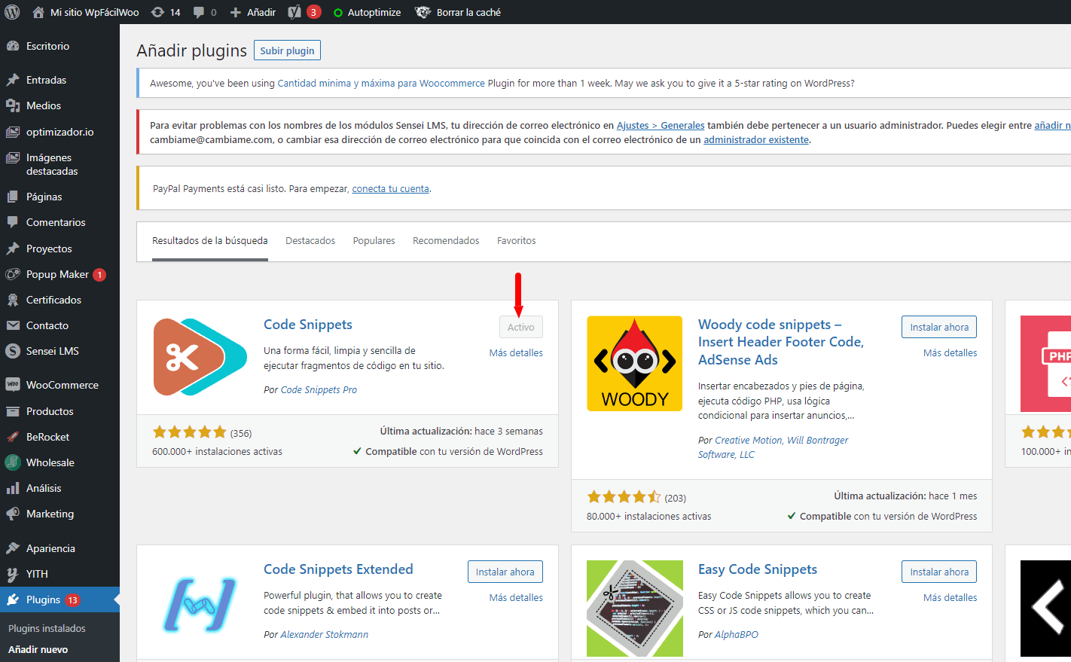Open the 14 pending updates icon
The height and width of the screenshot is (662, 1071).
coord(157,12)
